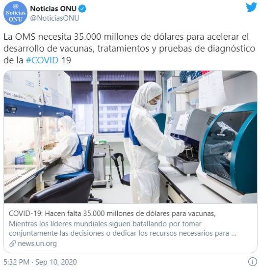Click the chain link icon beside news.un.org
The image size is (261, 270).
[13, 243]
